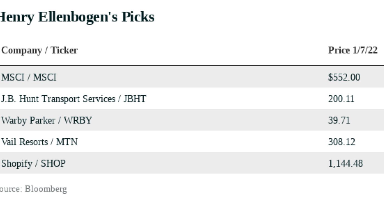Select the Company / Ticker column header
Viewport: 384px width, 197px height.
(40, 50)
